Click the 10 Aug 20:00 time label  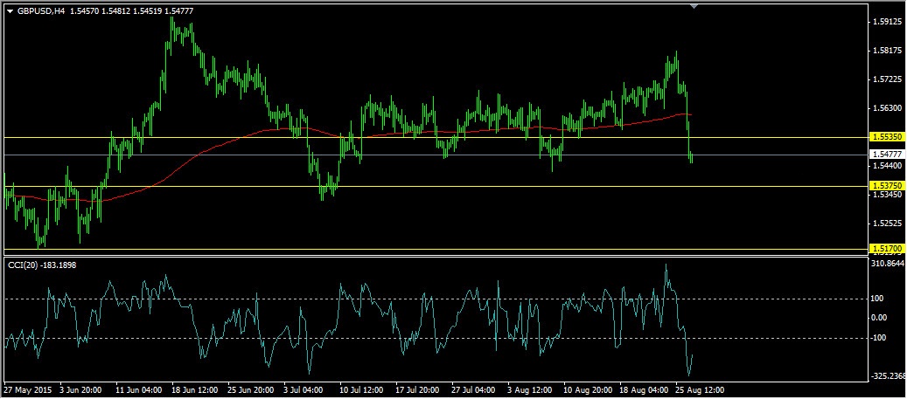pyautogui.click(x=587, y=389)
